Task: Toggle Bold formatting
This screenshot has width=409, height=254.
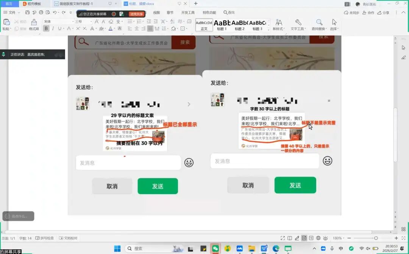Action: (46, 29)
